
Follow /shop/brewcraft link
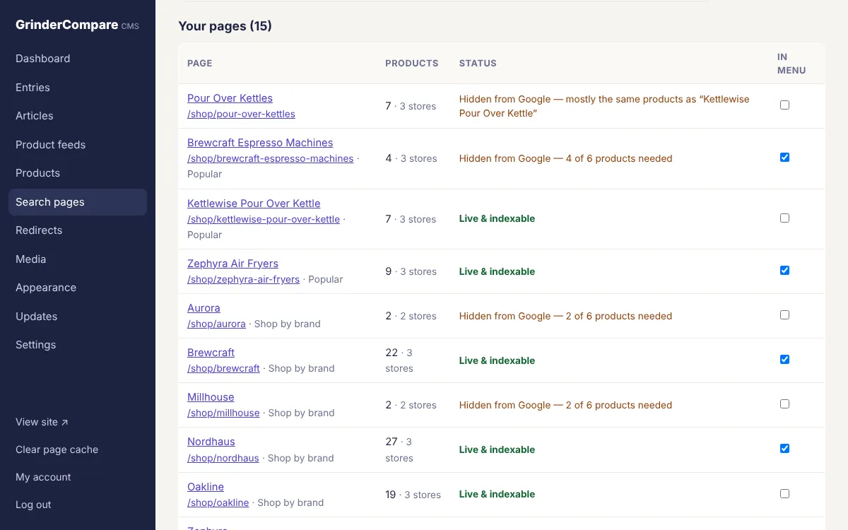coord(223,368)
